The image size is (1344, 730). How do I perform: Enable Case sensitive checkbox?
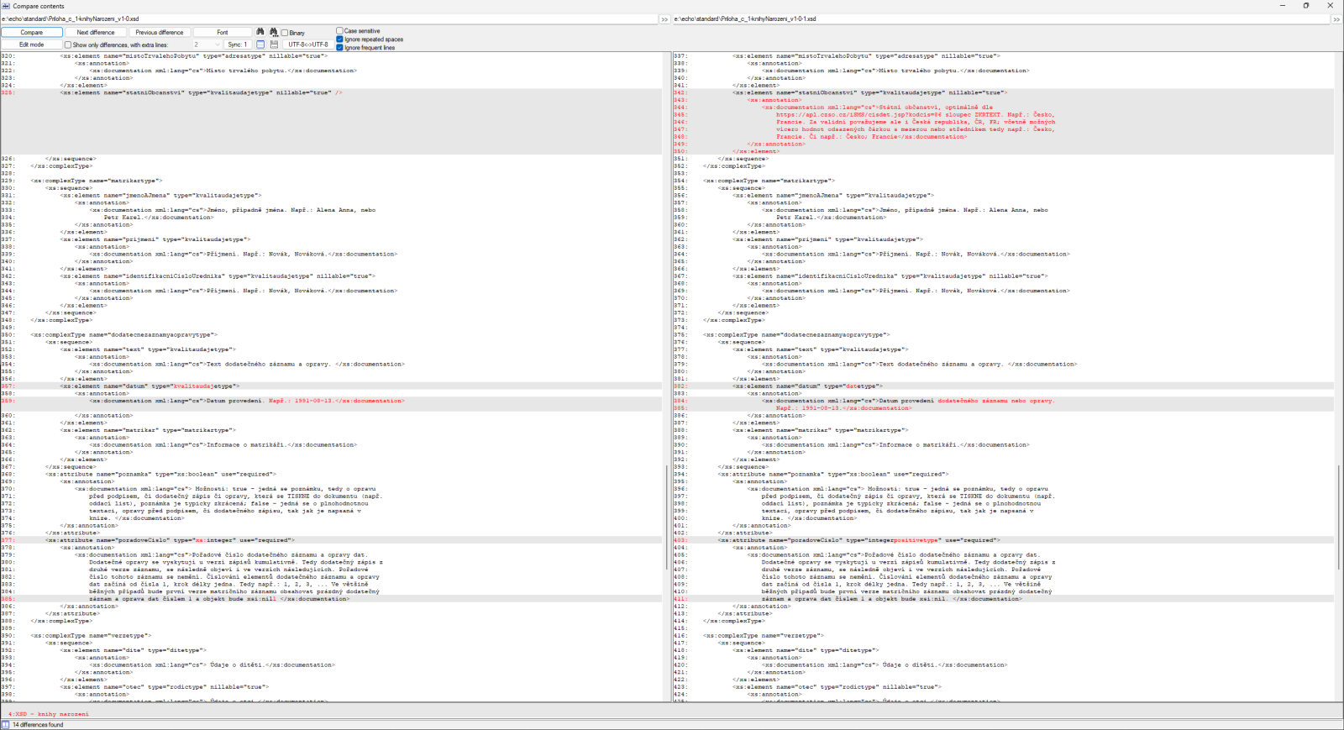[339, 31]
